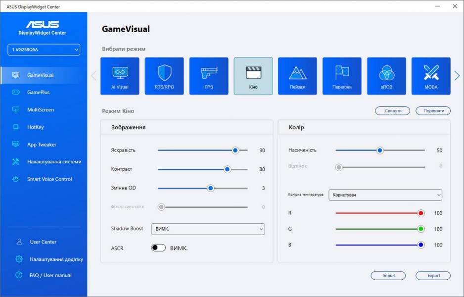464x297 pixels.
Task: Select the AI Visual mode tile
Action: click(x=120, y=76)
